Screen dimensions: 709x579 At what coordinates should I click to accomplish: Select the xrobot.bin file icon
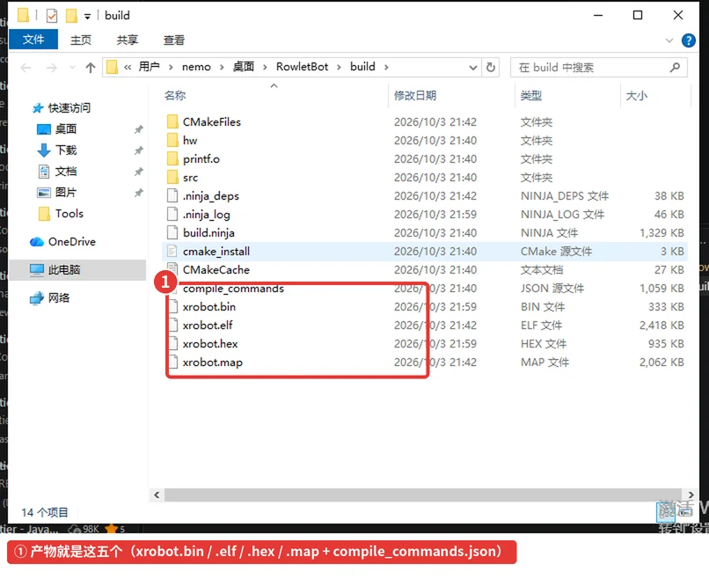(x=172, y=306)
